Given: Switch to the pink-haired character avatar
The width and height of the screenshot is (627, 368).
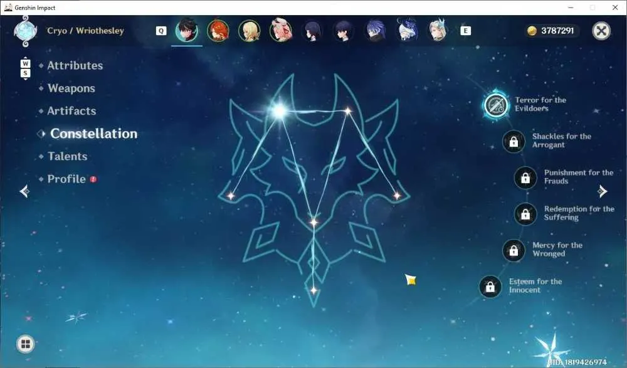Looking at the screenshot, I should pos(281,30).
